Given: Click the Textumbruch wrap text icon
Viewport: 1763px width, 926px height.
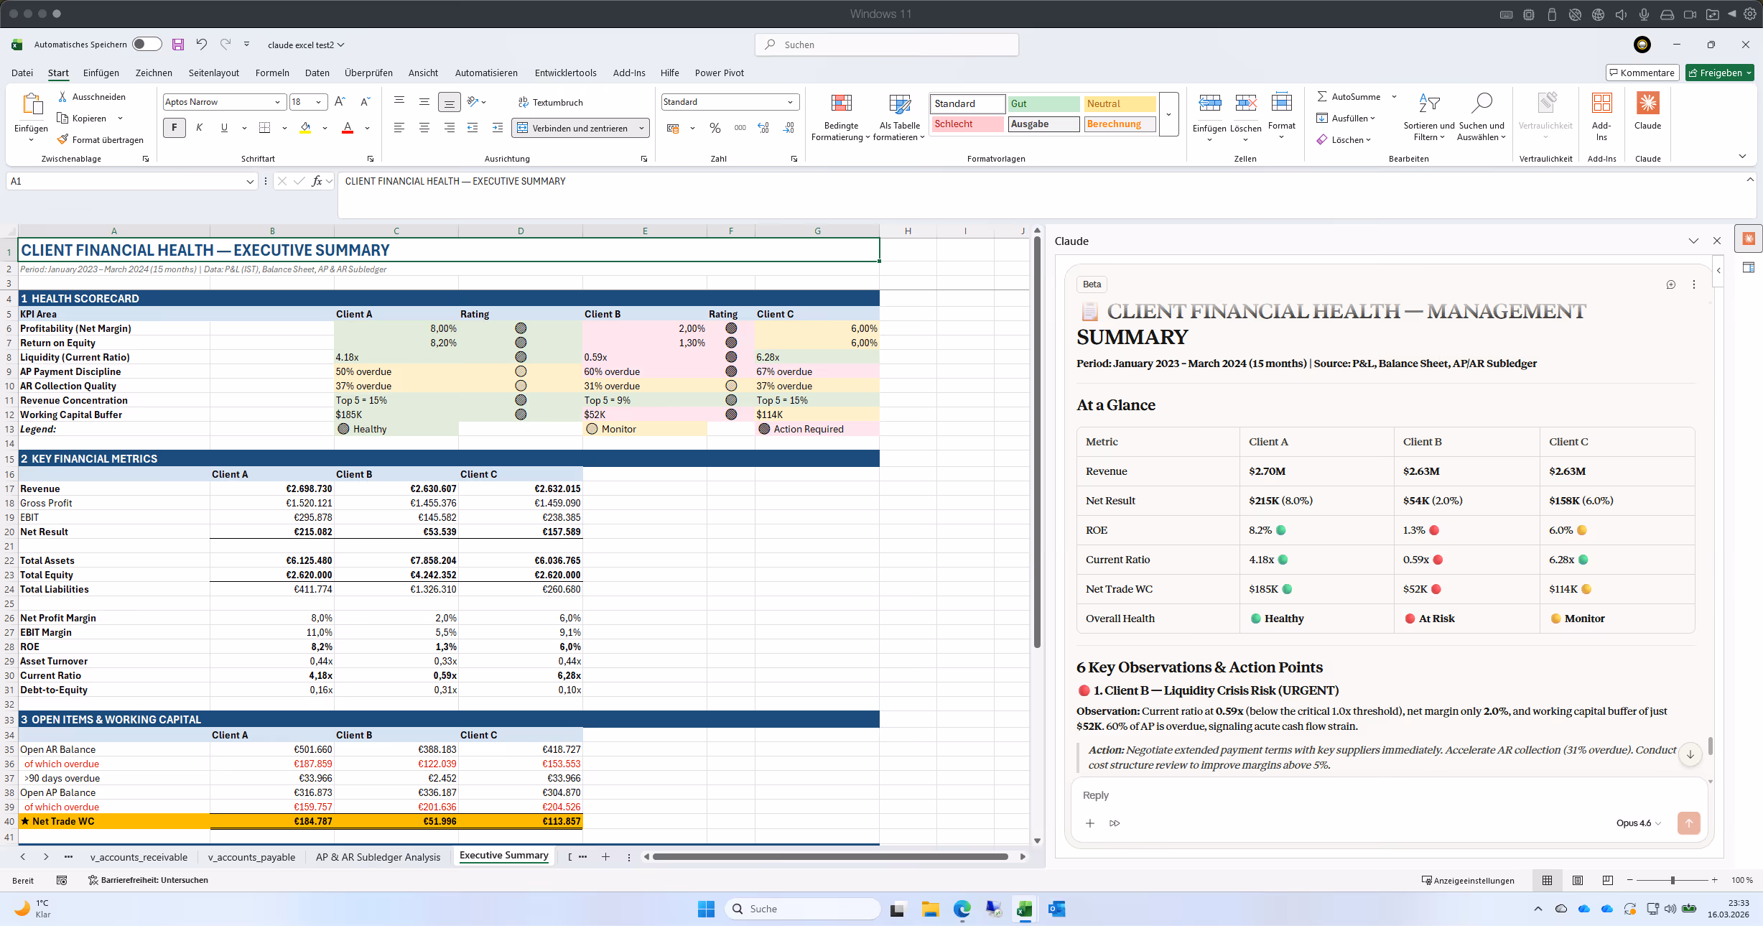Looking at the screenshot, I should 524,102.
